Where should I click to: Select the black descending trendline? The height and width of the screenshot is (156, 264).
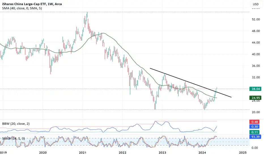click(x=191, y=83)
